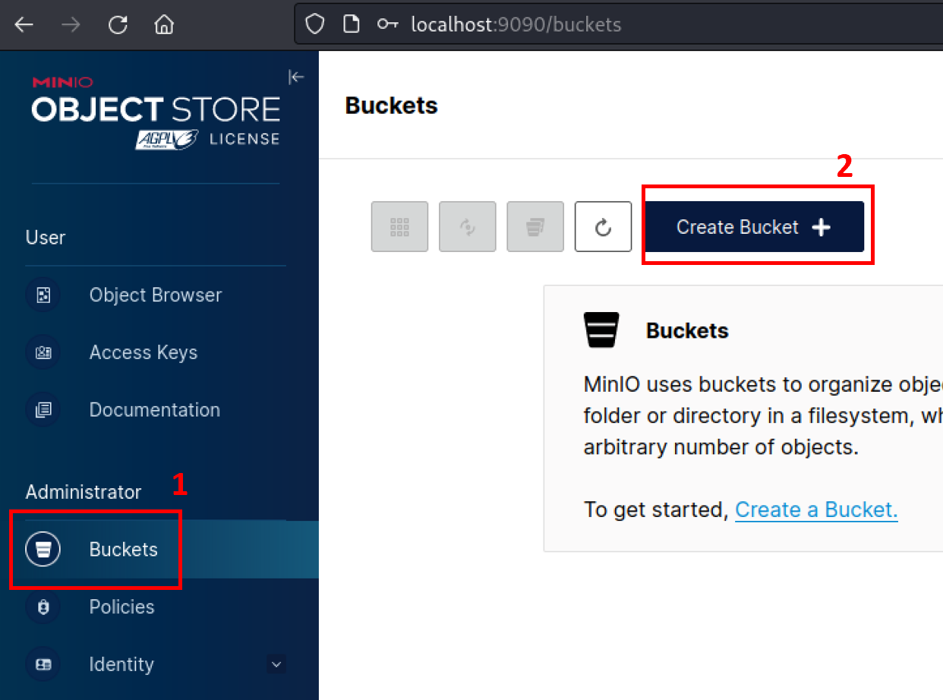Click the key icon in address bar
Viewport: 943px width, 700px height.
(387, 25)
